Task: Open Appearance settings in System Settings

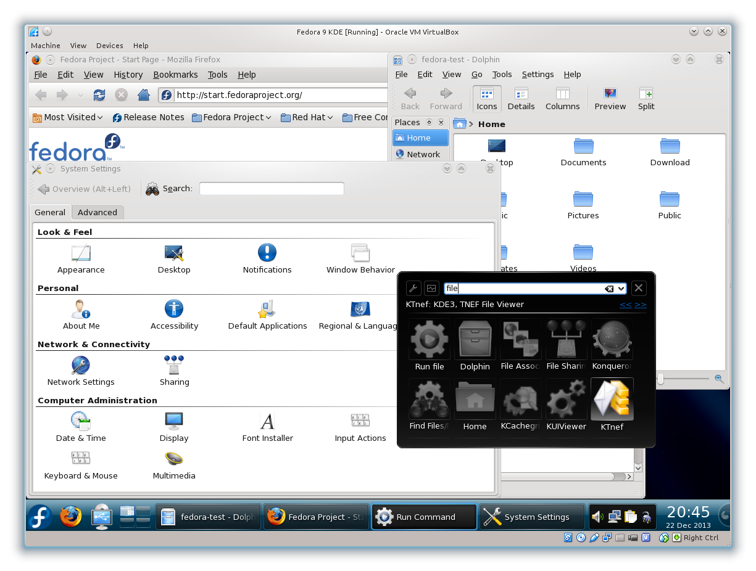Action: pyautogui.click(x=81, y=259)
